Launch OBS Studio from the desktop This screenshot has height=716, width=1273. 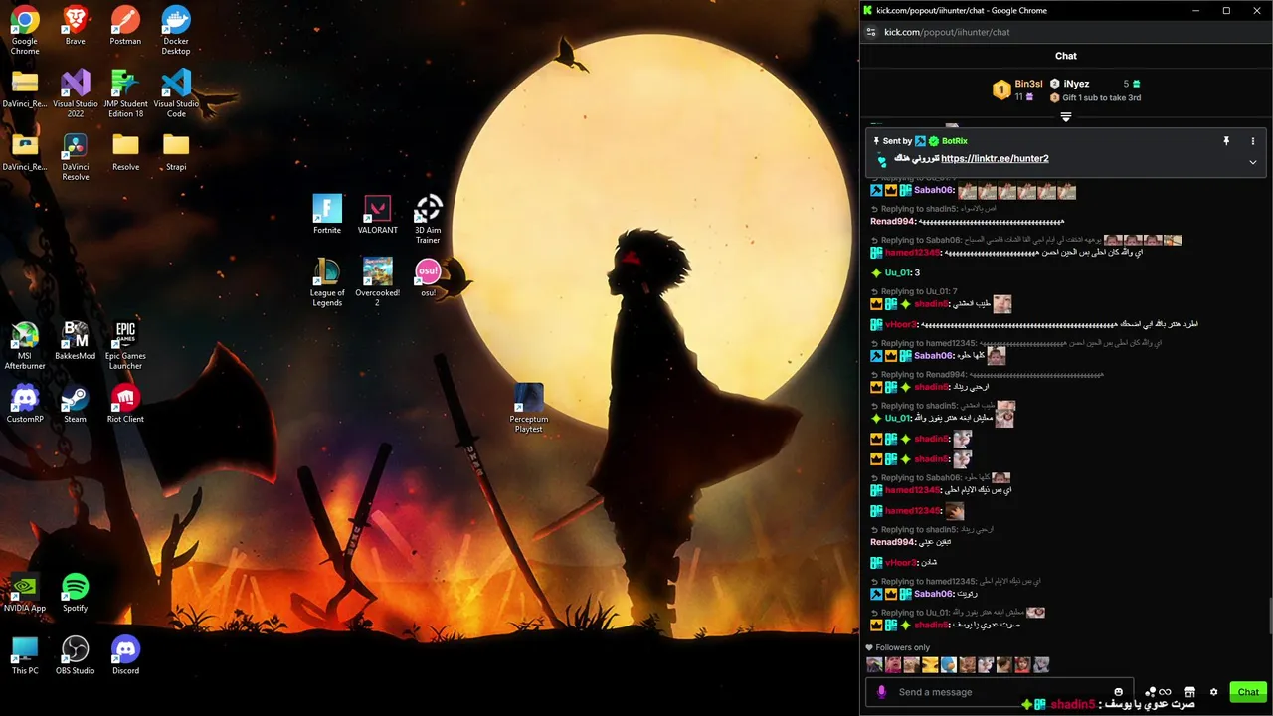[x=75, y=655]
